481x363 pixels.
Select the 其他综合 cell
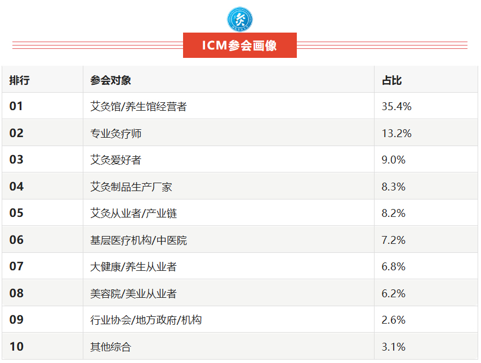point(110,347)
